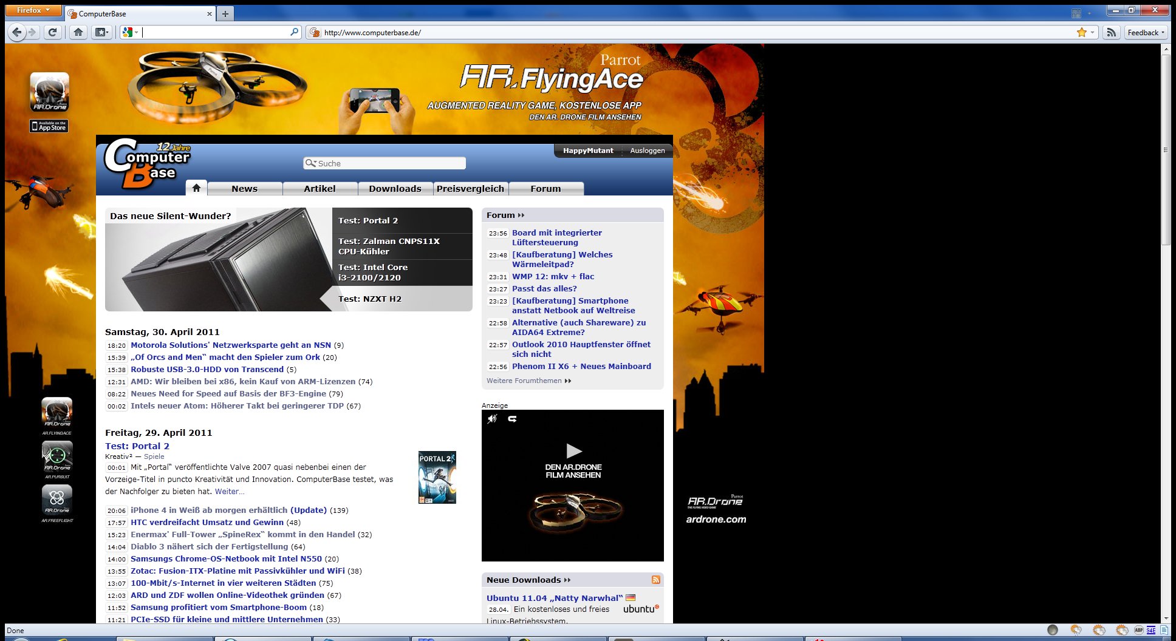Image resolution: width=1176 pixels, height=641 pixels.
Task: Click the replay icon on the video ad
Action: [x=513, y=419]
